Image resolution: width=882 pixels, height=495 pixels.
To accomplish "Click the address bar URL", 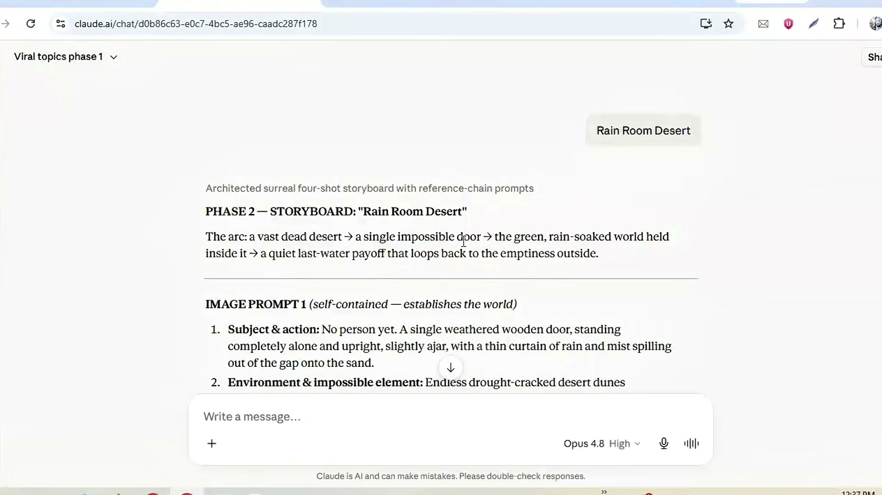I will 196,24.
